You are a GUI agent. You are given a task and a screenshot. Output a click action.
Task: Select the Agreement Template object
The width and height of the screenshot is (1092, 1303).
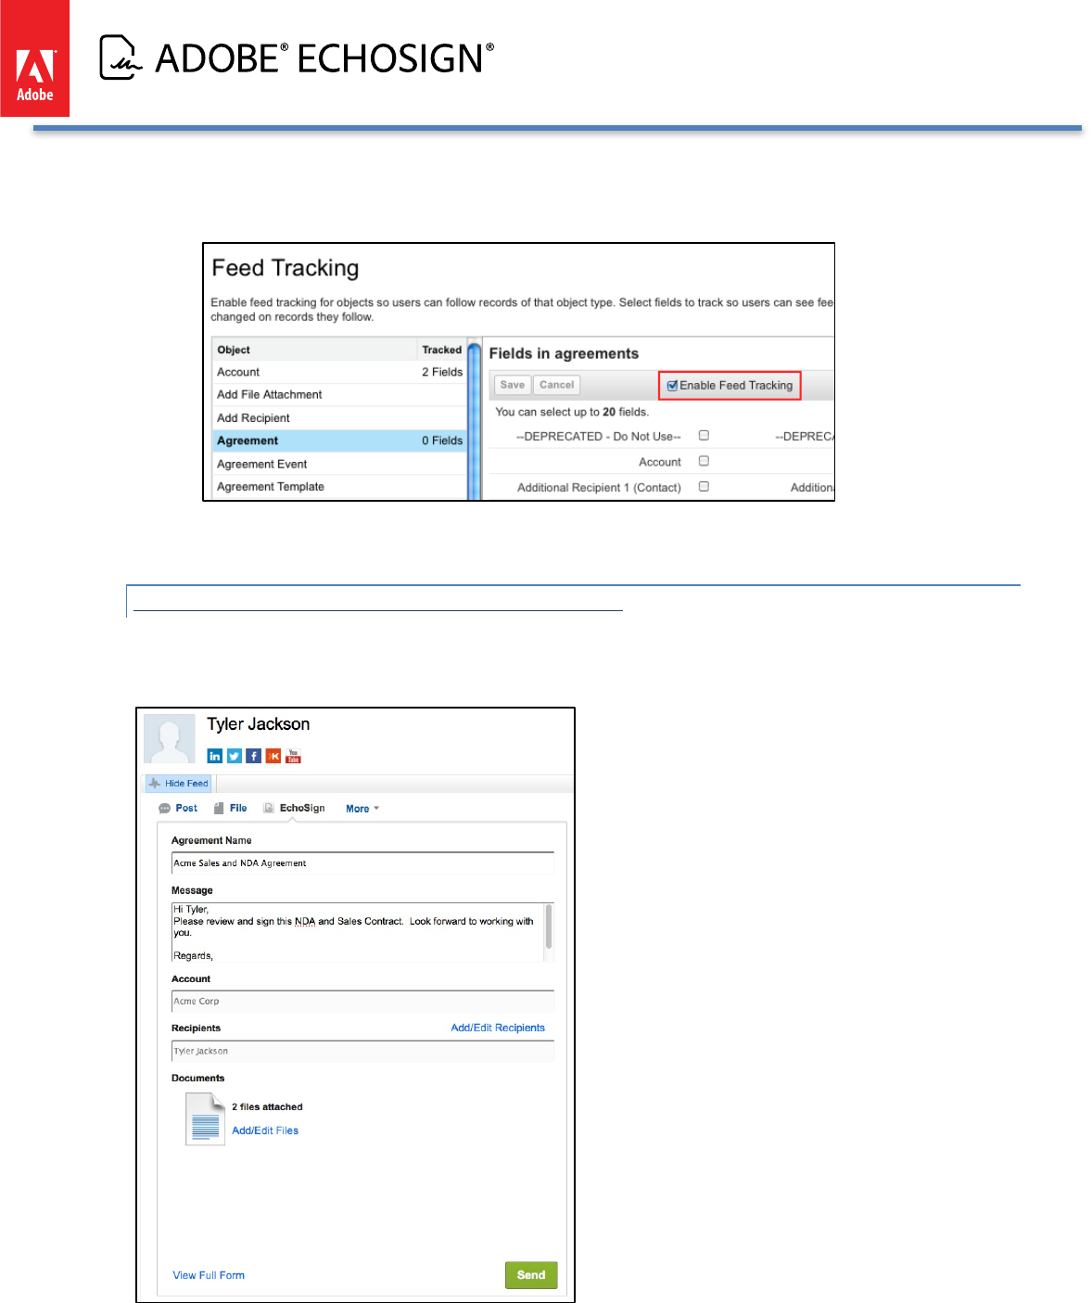(x=339, y=487)
